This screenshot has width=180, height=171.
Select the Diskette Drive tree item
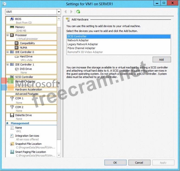coord(31,117)
